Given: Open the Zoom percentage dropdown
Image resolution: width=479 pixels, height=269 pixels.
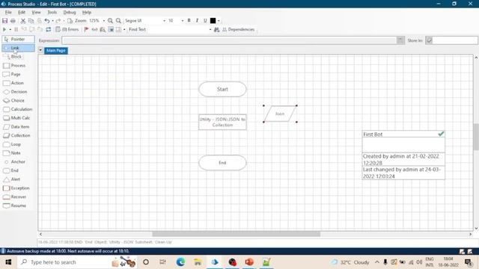Looking at the screenshot, I should [x=104, y=21].
